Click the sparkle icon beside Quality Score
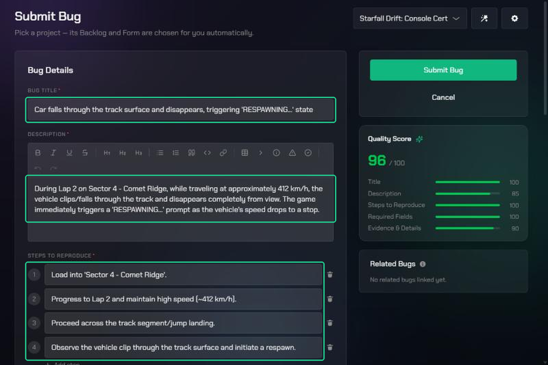This screenshot has width=548, height=365. tap(419, 139)
